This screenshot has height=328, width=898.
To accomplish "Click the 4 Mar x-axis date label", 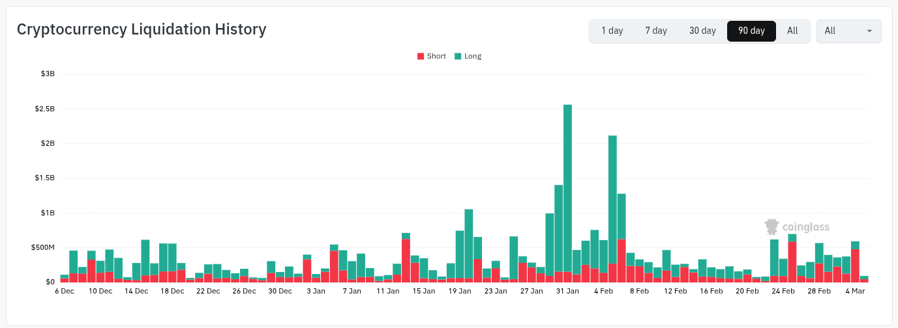I will pos(855,291).
